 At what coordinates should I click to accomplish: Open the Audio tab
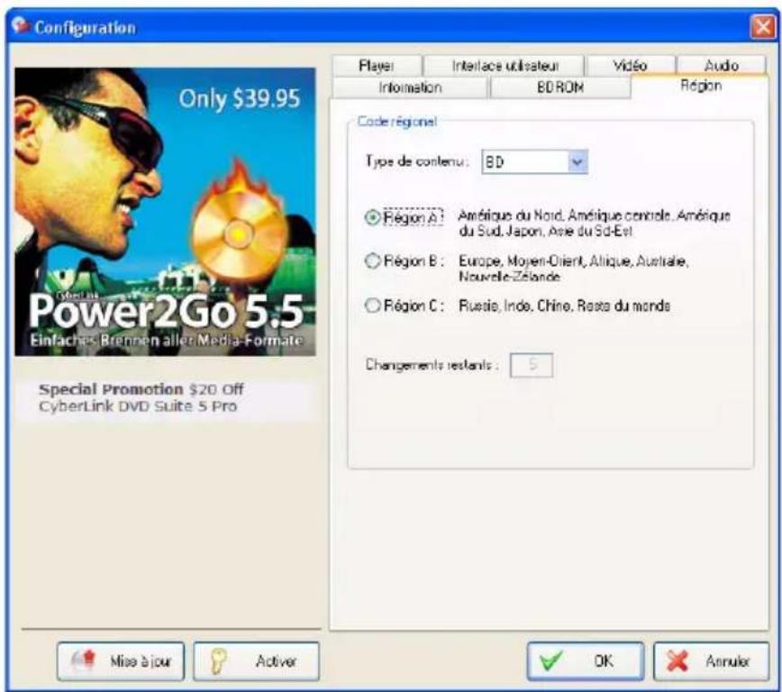coord(721,65)
